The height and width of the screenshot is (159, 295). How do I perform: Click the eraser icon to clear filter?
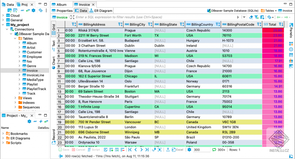pyautogui.click(x=251, y=17)
